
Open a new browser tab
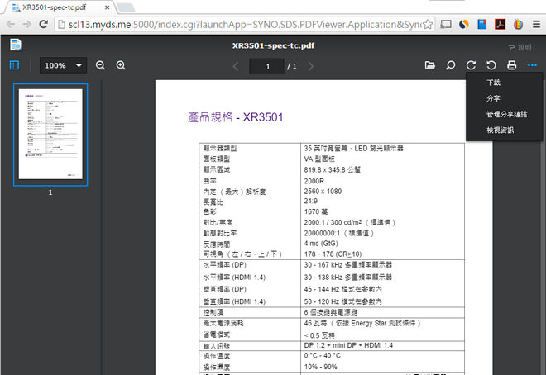click(126, 7)
